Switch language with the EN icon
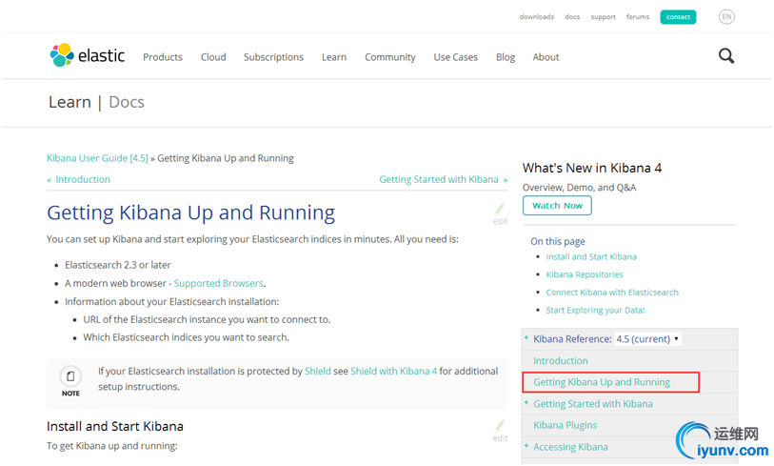The width and height of the screenshot is (774, 466). pyautogui.click(x=726, y=17)
